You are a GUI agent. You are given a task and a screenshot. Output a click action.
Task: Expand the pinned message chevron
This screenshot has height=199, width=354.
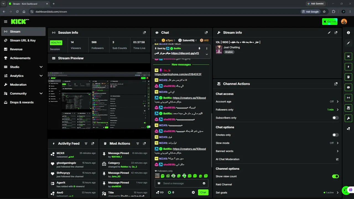coord(207,54)
